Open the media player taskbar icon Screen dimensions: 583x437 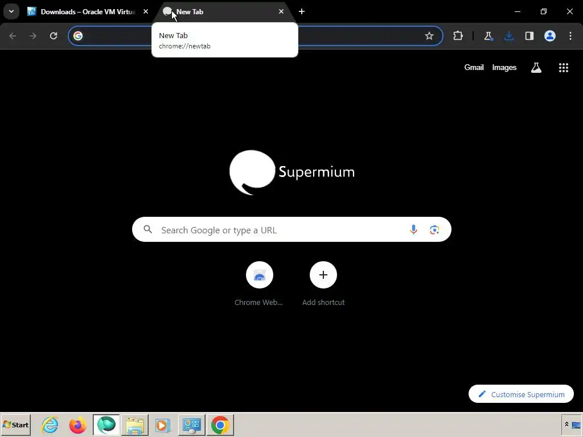pos(162,424)
